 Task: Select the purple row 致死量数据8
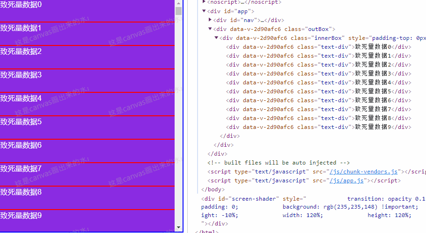[87, 198]
